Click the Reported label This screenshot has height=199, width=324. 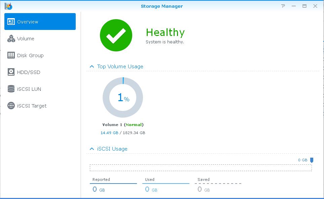click(101, 180)
